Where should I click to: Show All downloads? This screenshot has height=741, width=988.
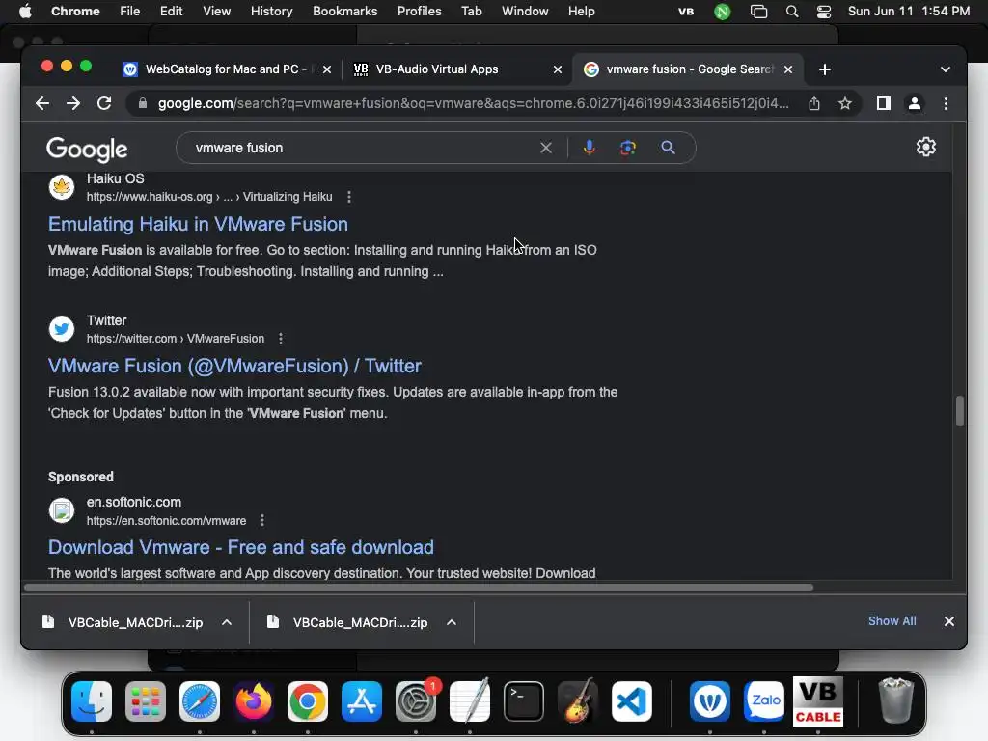pyautogui.click(x=892, y=621)
